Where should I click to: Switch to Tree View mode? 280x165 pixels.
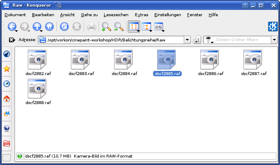point(146,27)
